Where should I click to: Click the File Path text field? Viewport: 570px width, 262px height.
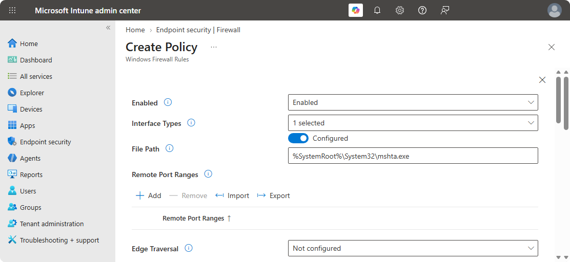click(x=413, y=156)
